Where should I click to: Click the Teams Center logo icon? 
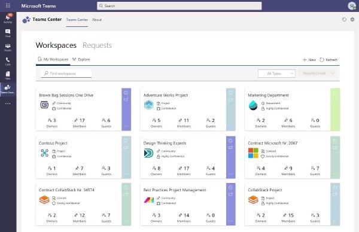click(26, 20)
